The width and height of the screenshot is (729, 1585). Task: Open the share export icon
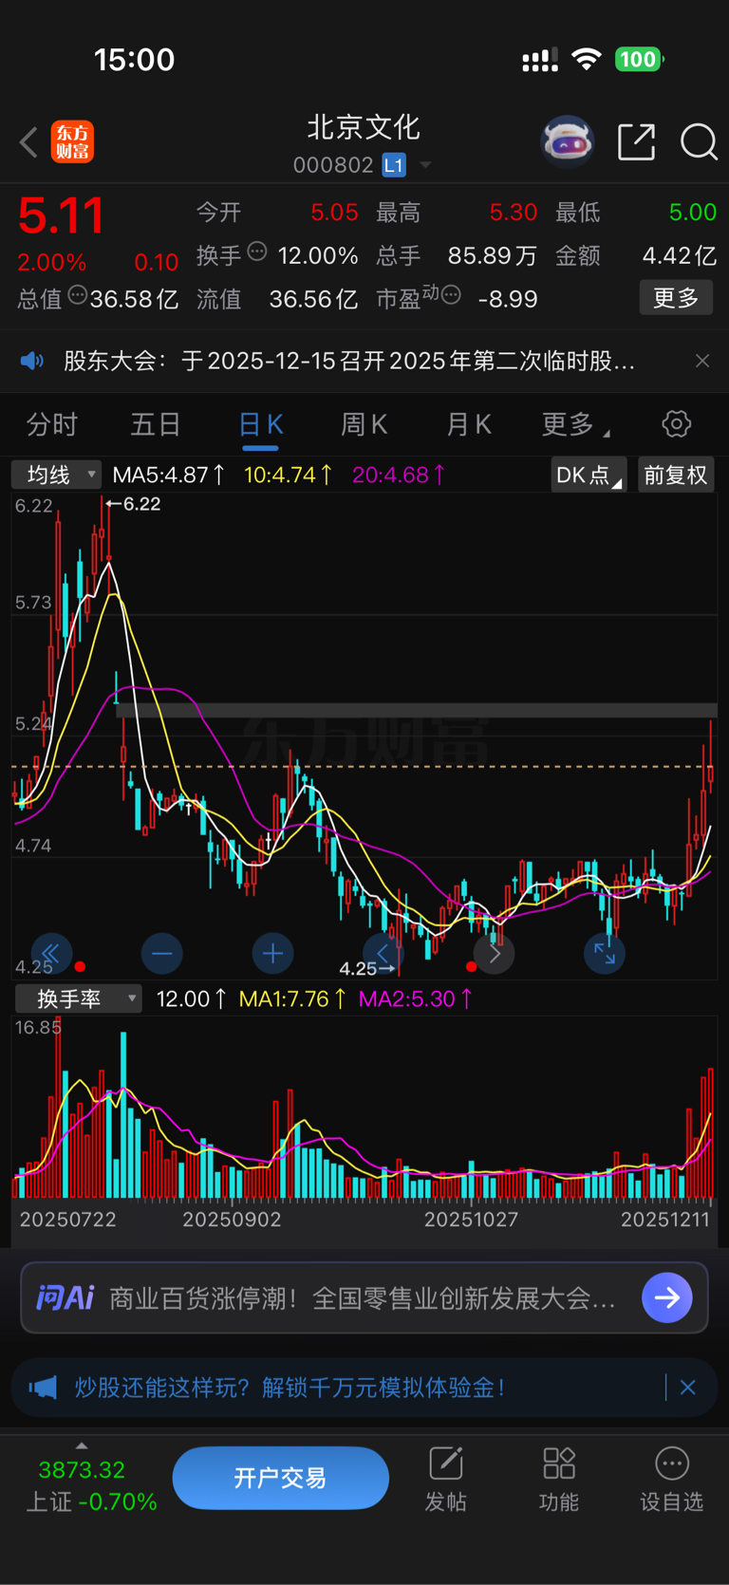point(636,141)
